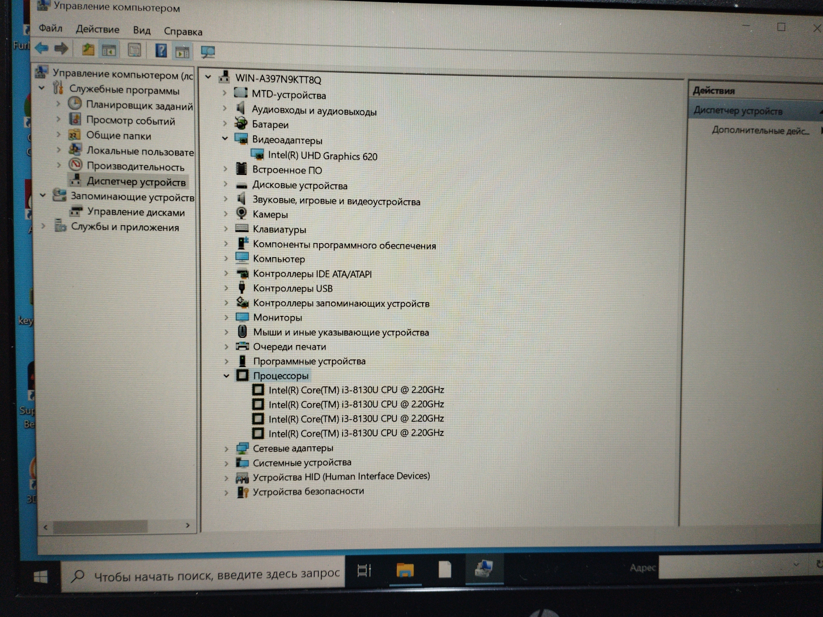Image resolution: width=823 pixels, height=617 pixels.
Task: Expand the Просмотр событий node
Action: [58, 119]
